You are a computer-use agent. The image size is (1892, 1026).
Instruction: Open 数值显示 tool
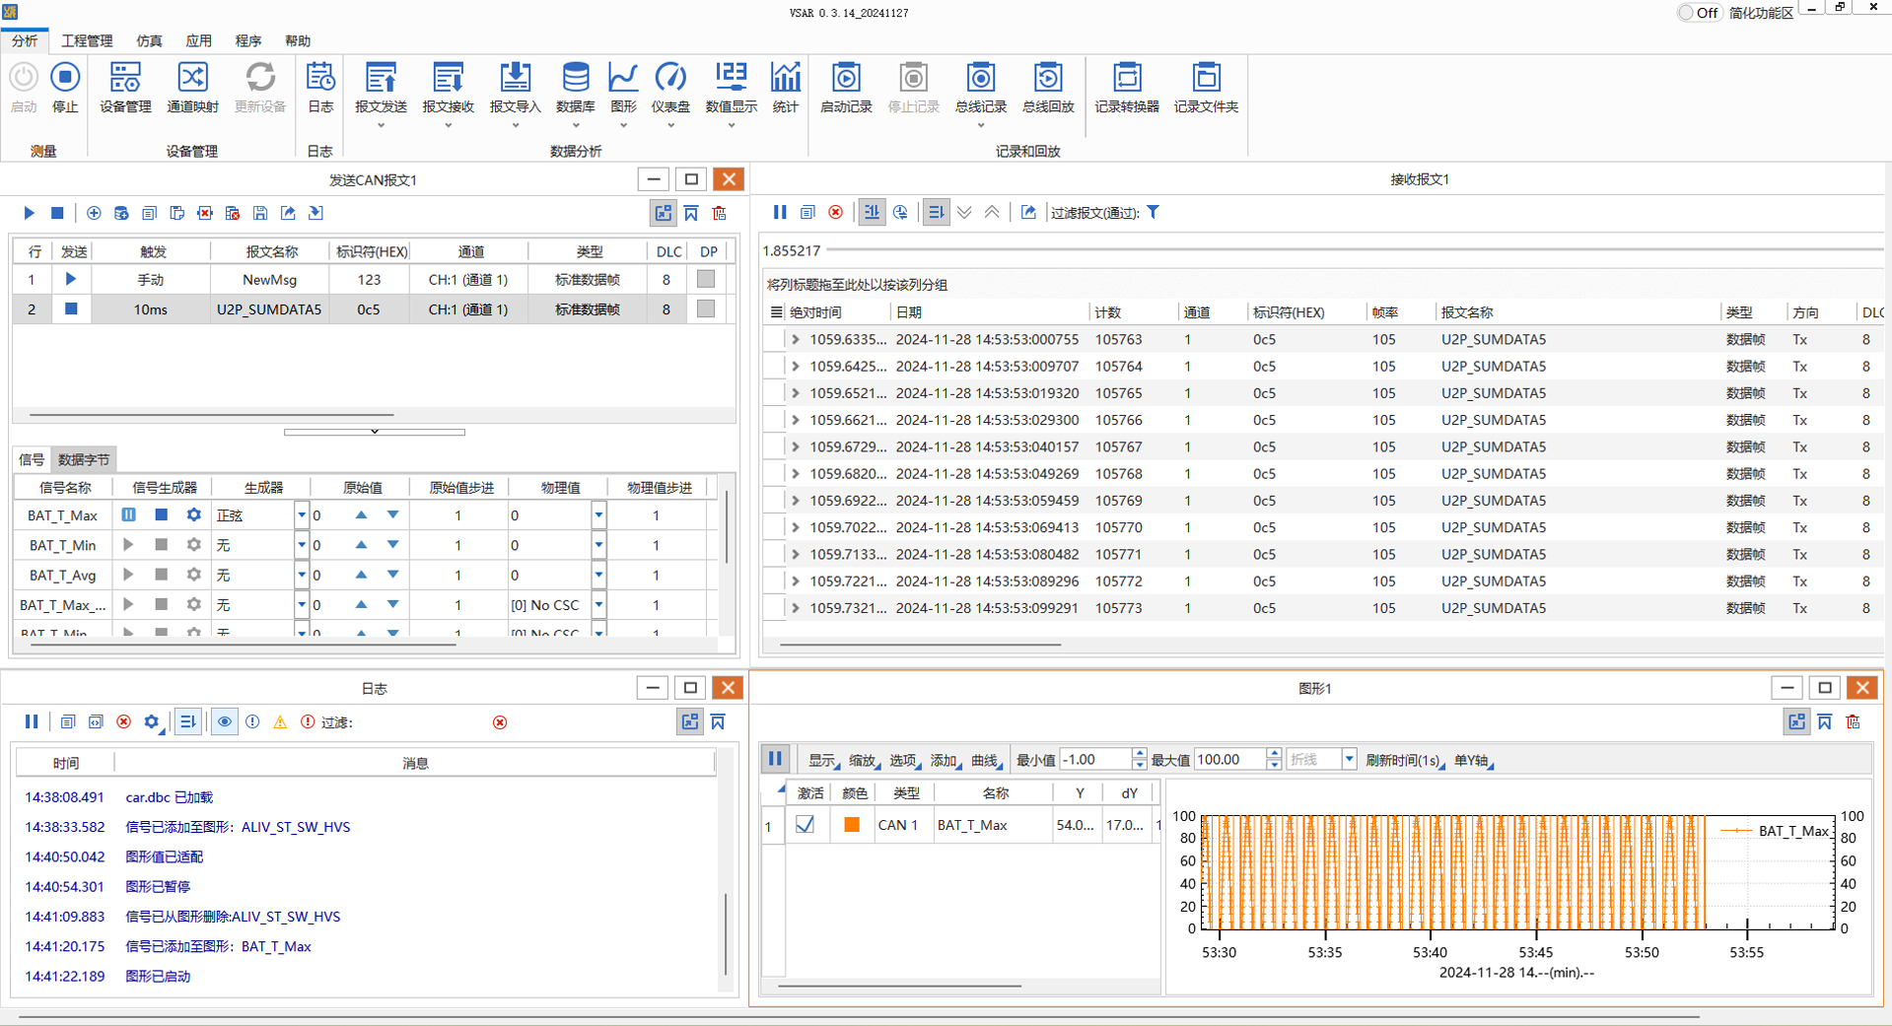tap(731, 93)
